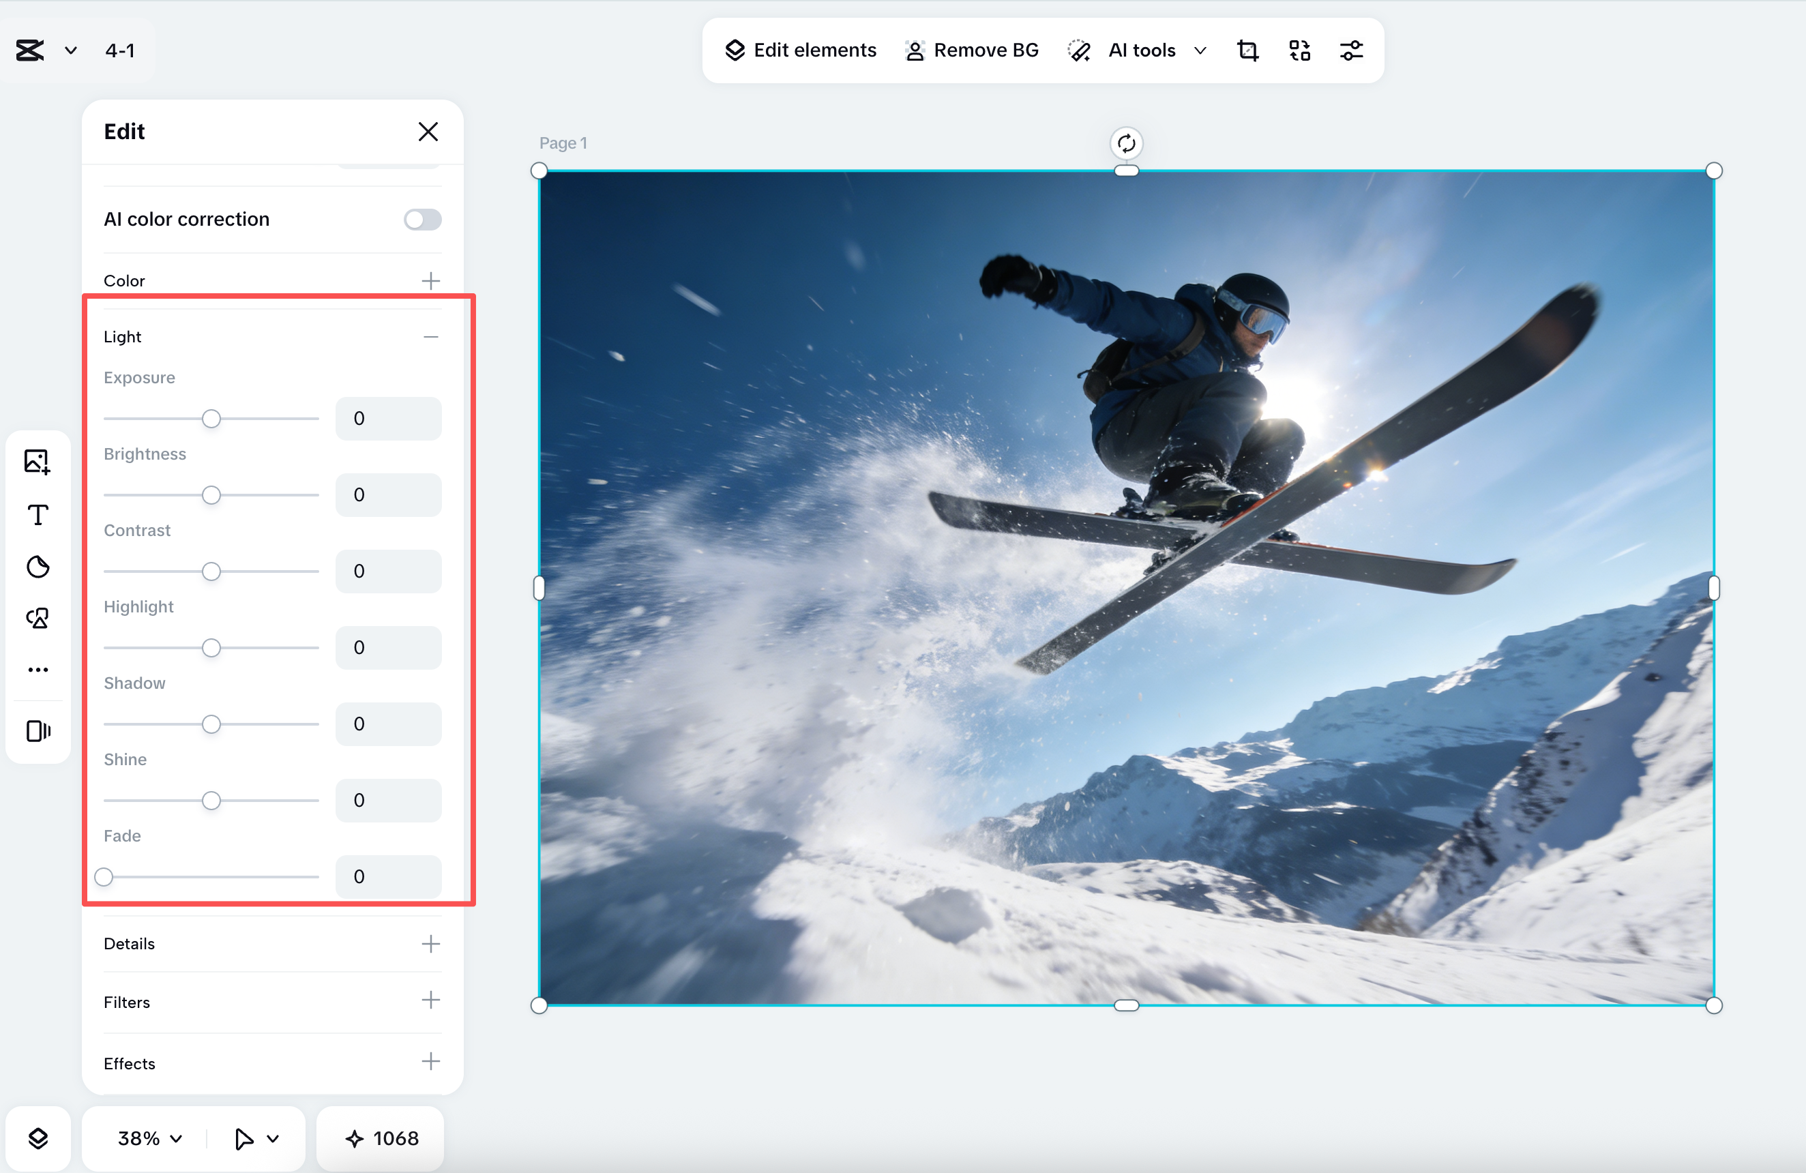Toggle AI color correction switch
Screen dimensions: 1806x1173
click(422, 220)
